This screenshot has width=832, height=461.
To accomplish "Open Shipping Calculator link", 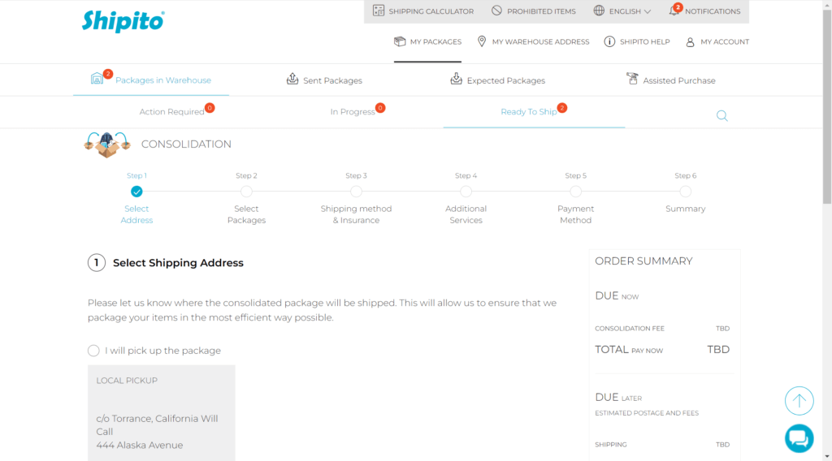I will point(431,11).
